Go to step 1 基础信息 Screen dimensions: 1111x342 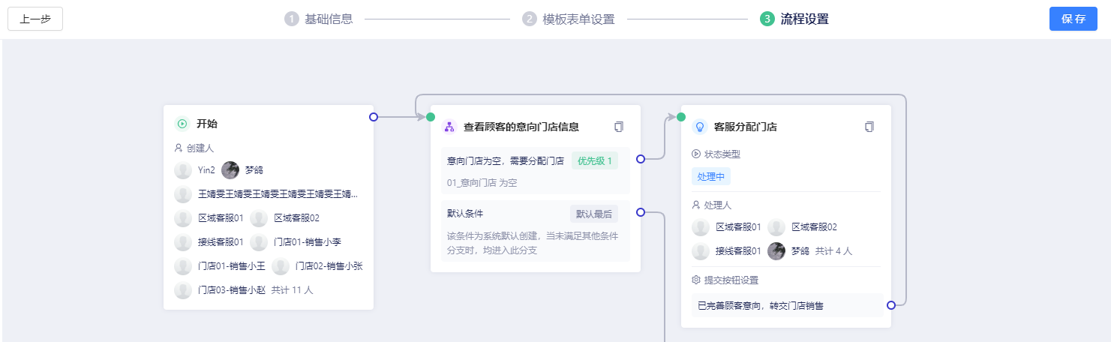click(319, 19)
